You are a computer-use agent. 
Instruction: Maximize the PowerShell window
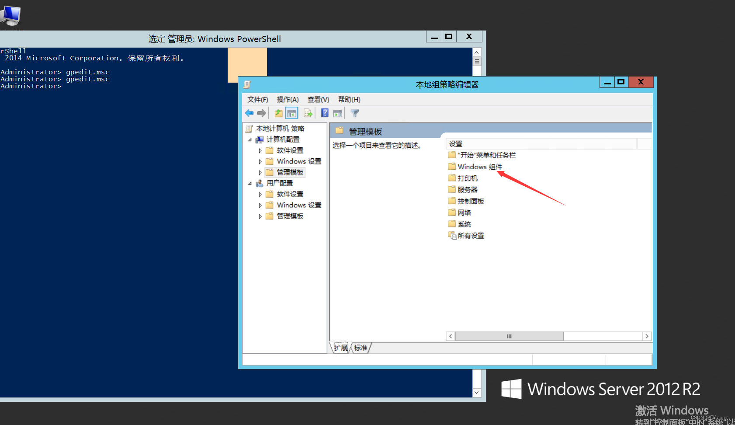(x=449, y=37)
